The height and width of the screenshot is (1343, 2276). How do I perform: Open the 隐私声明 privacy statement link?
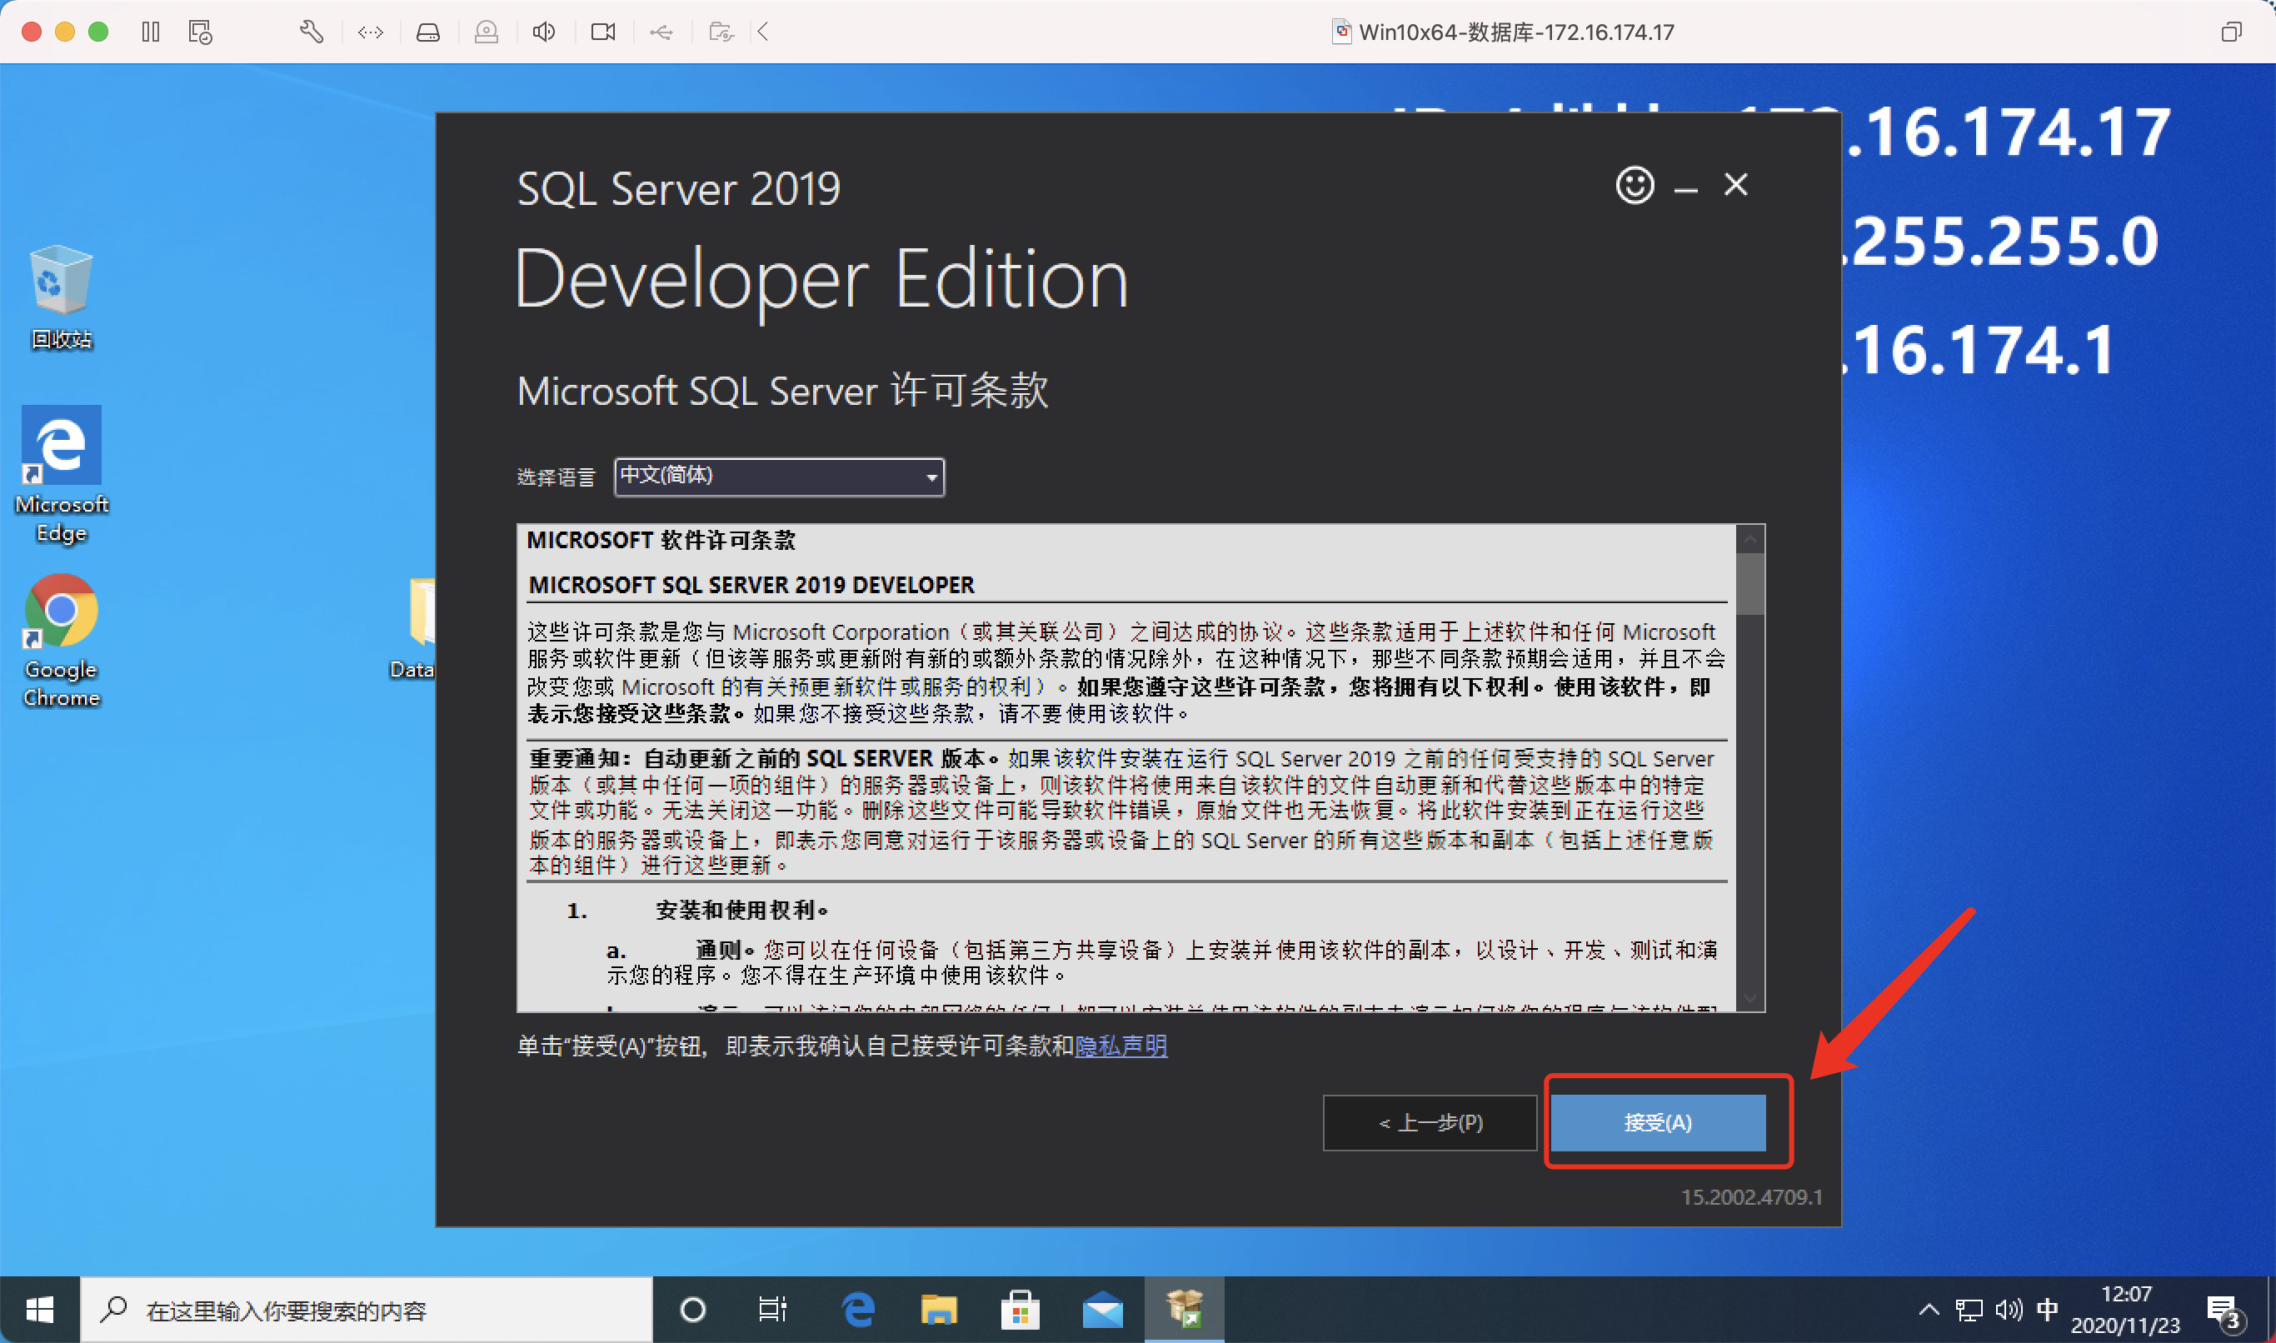click(1122, 1046)
